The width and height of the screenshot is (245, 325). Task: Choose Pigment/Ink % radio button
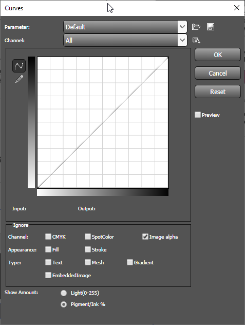[x=64, y=304]
